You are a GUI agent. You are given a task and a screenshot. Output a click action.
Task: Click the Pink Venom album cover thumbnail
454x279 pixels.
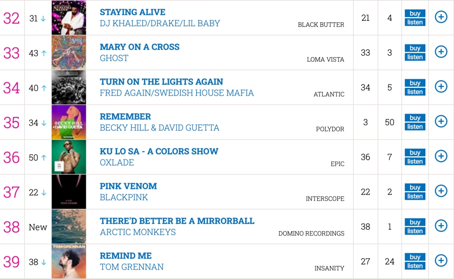tap(69, 192)
